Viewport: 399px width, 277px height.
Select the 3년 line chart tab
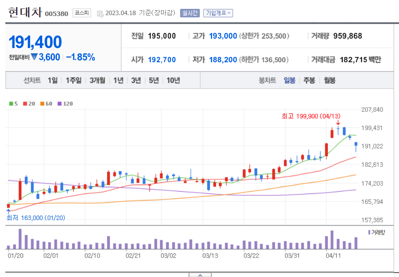(x=136, y=80)
